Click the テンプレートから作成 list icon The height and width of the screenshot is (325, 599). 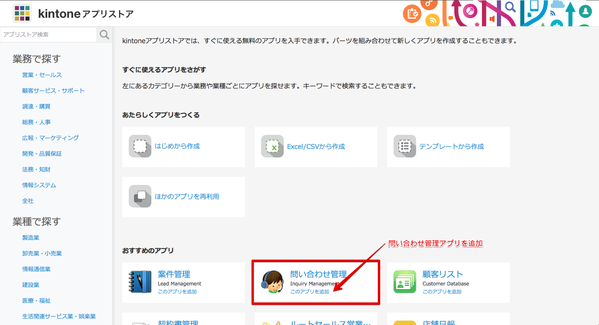click(405, 146)
